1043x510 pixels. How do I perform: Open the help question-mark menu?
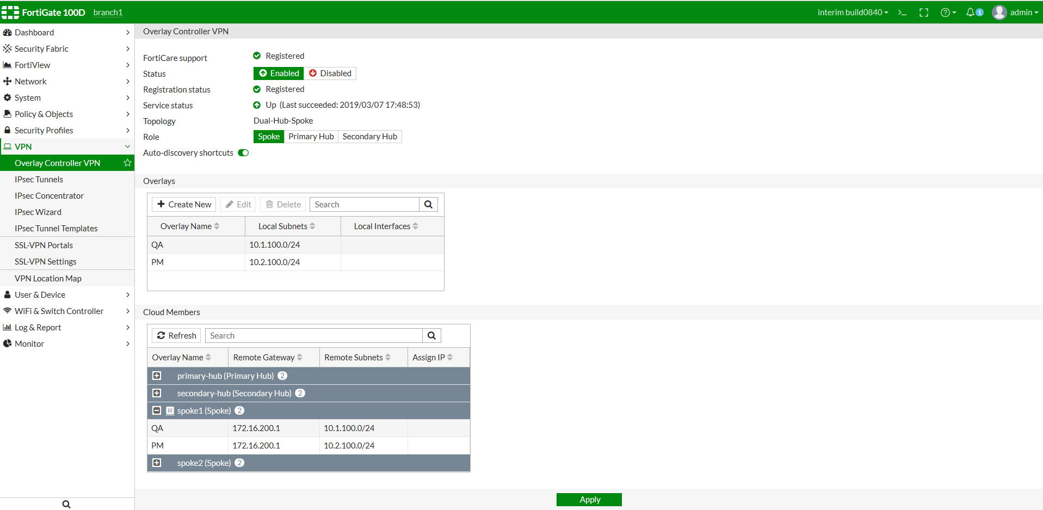pos(948,13)
